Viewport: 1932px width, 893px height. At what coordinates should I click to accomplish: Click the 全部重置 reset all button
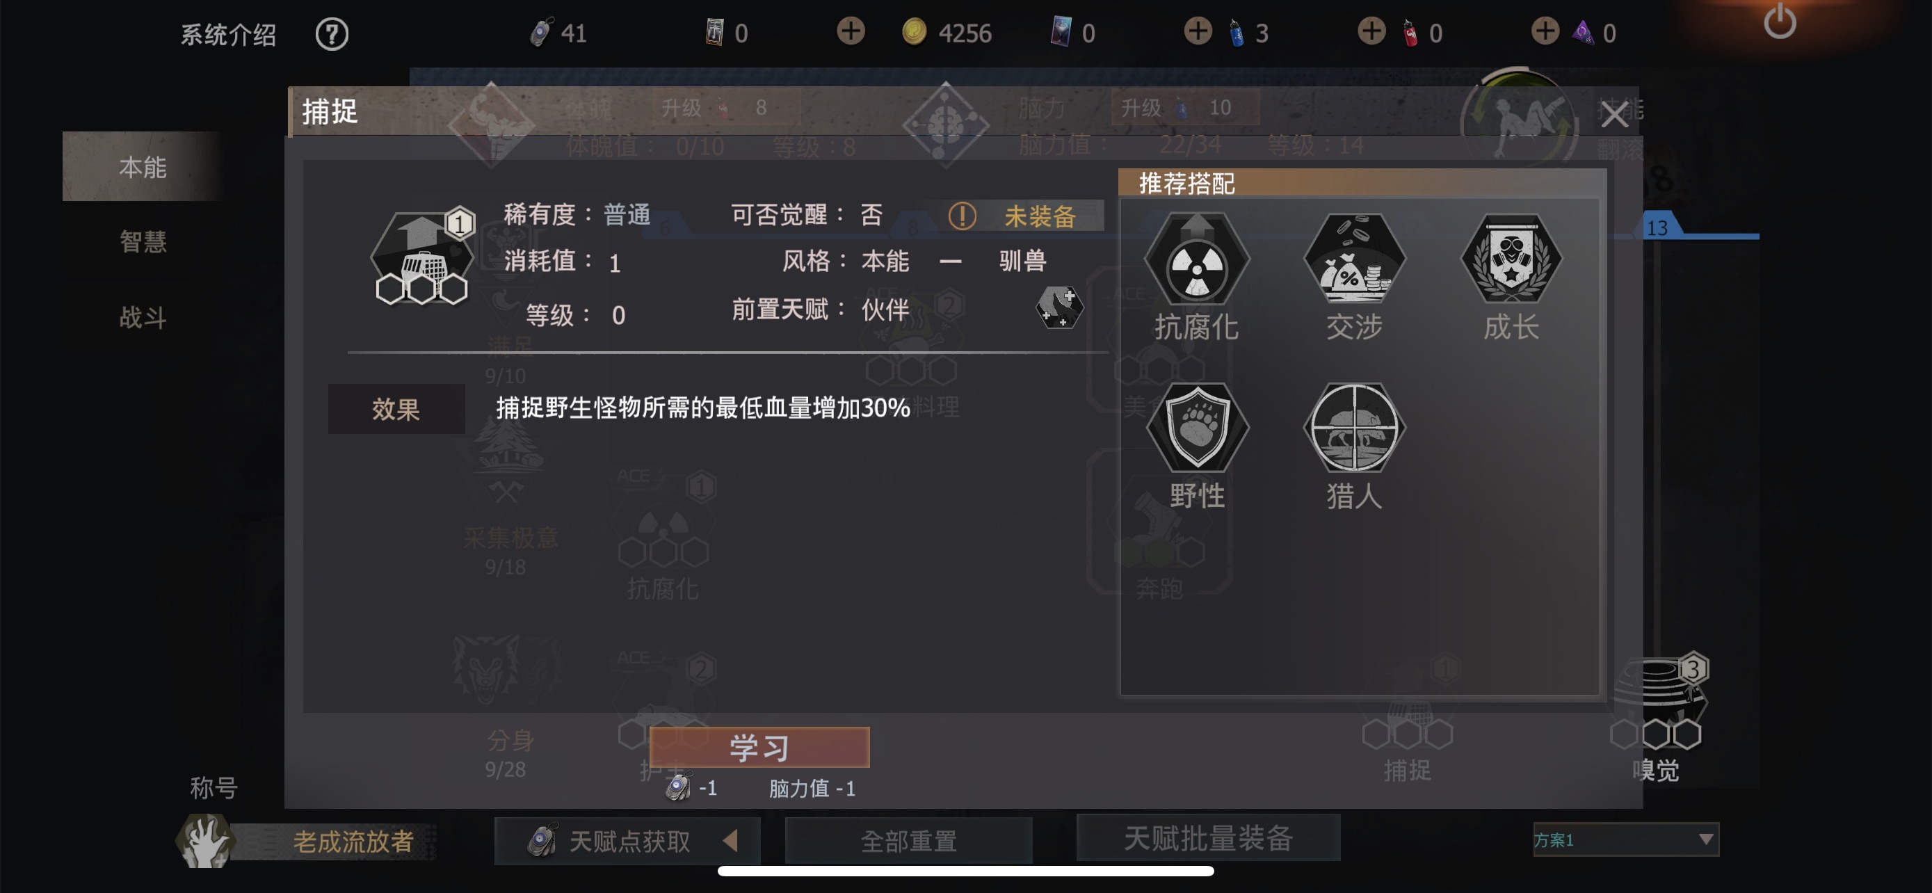tap(908, 841)
